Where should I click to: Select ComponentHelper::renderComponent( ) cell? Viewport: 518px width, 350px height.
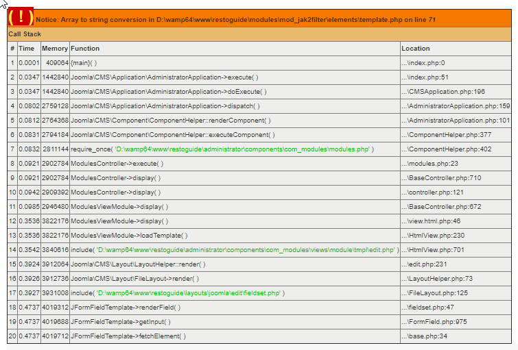(x=235, y=121)
